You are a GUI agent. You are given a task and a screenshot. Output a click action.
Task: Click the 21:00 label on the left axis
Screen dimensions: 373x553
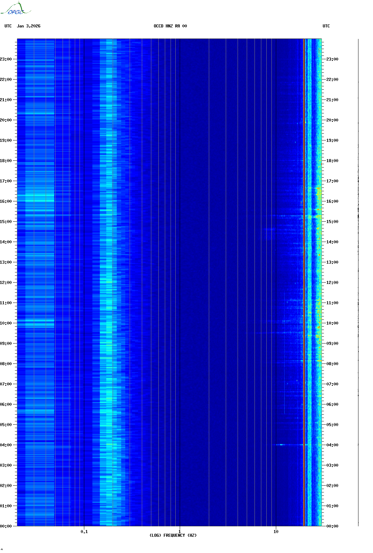(x=6, y=100)
